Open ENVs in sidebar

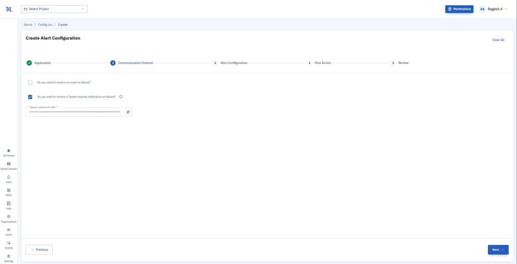click(x=9, y=192)
